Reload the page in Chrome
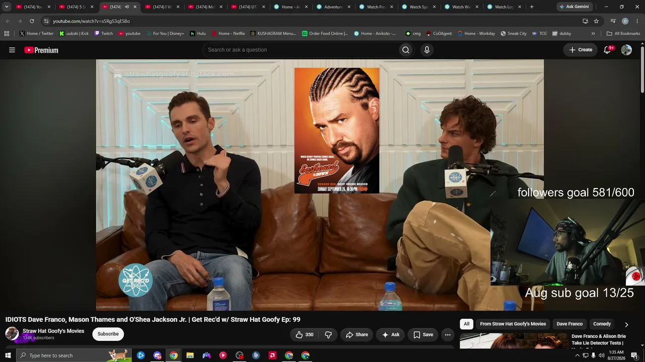Viewport: 645px width, 362px height. click(32, 21)
